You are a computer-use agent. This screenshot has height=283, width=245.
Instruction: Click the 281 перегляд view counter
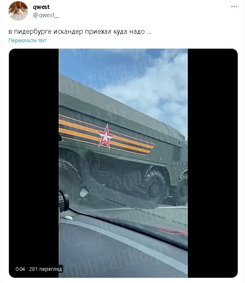(45, 269)
